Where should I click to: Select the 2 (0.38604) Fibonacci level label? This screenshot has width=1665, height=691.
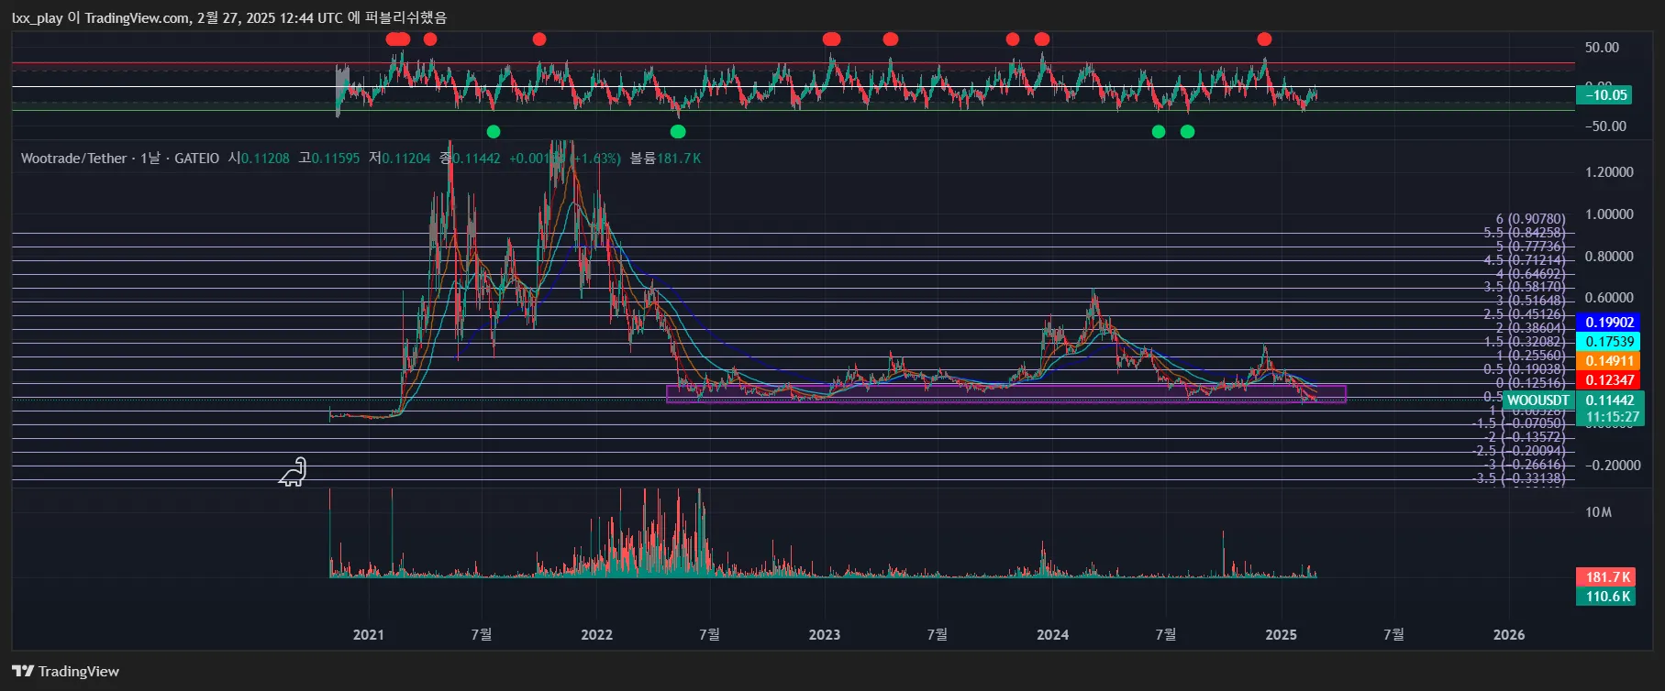click(1530, 328)
